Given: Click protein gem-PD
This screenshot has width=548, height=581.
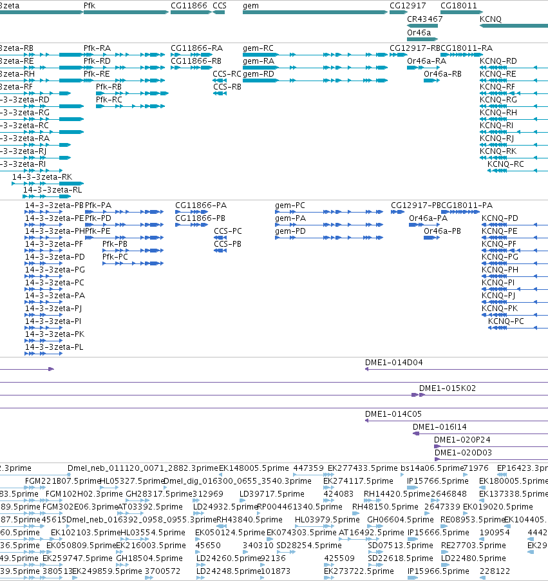Looking at the screenshot, I should click(x=290, y=231).
